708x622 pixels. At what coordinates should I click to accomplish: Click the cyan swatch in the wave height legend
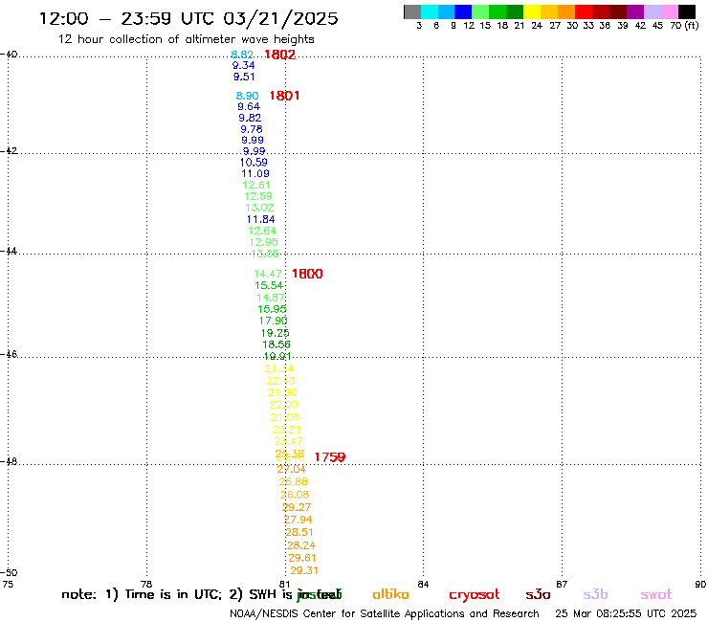tap(430, 11)
